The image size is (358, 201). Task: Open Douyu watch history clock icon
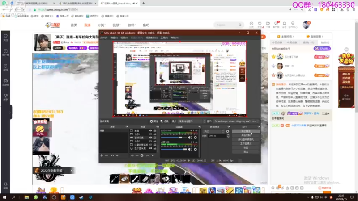251,25
